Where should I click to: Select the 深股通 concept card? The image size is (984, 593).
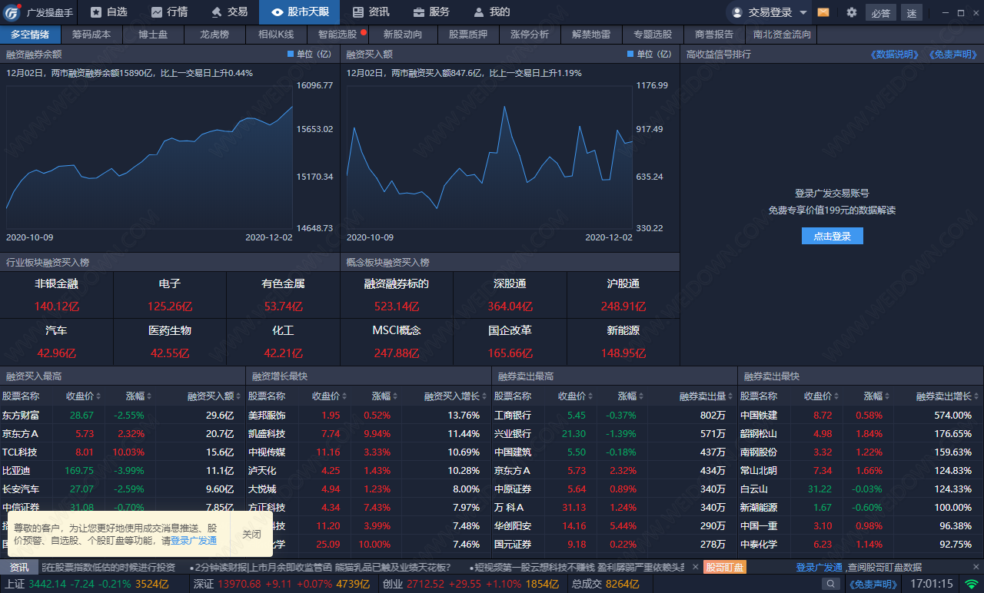pos(510,294)
